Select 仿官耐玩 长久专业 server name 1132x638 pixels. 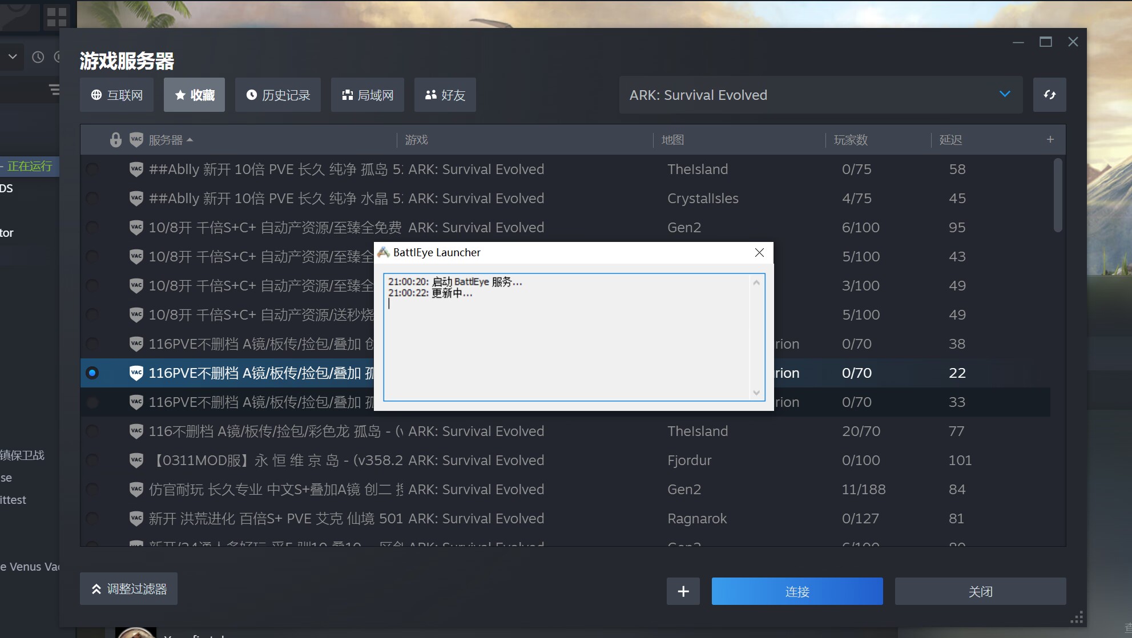(x=276, y=489)
